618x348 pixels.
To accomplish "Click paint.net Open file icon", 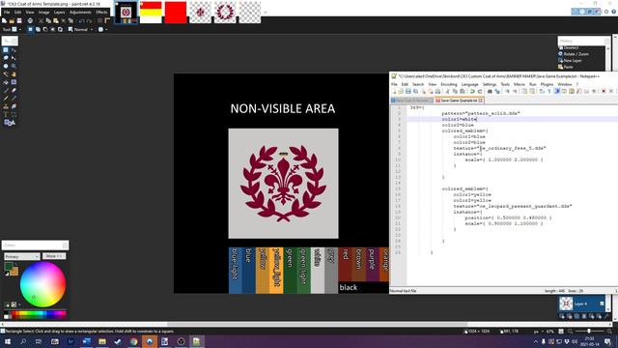I will pos(12,20).
